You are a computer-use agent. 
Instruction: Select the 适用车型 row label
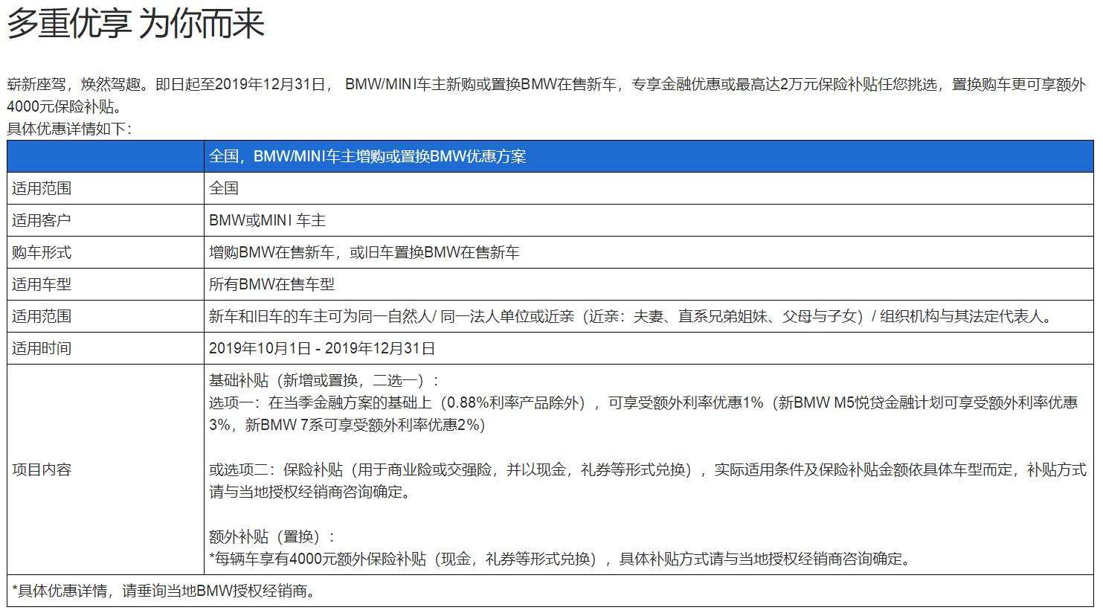42,284
